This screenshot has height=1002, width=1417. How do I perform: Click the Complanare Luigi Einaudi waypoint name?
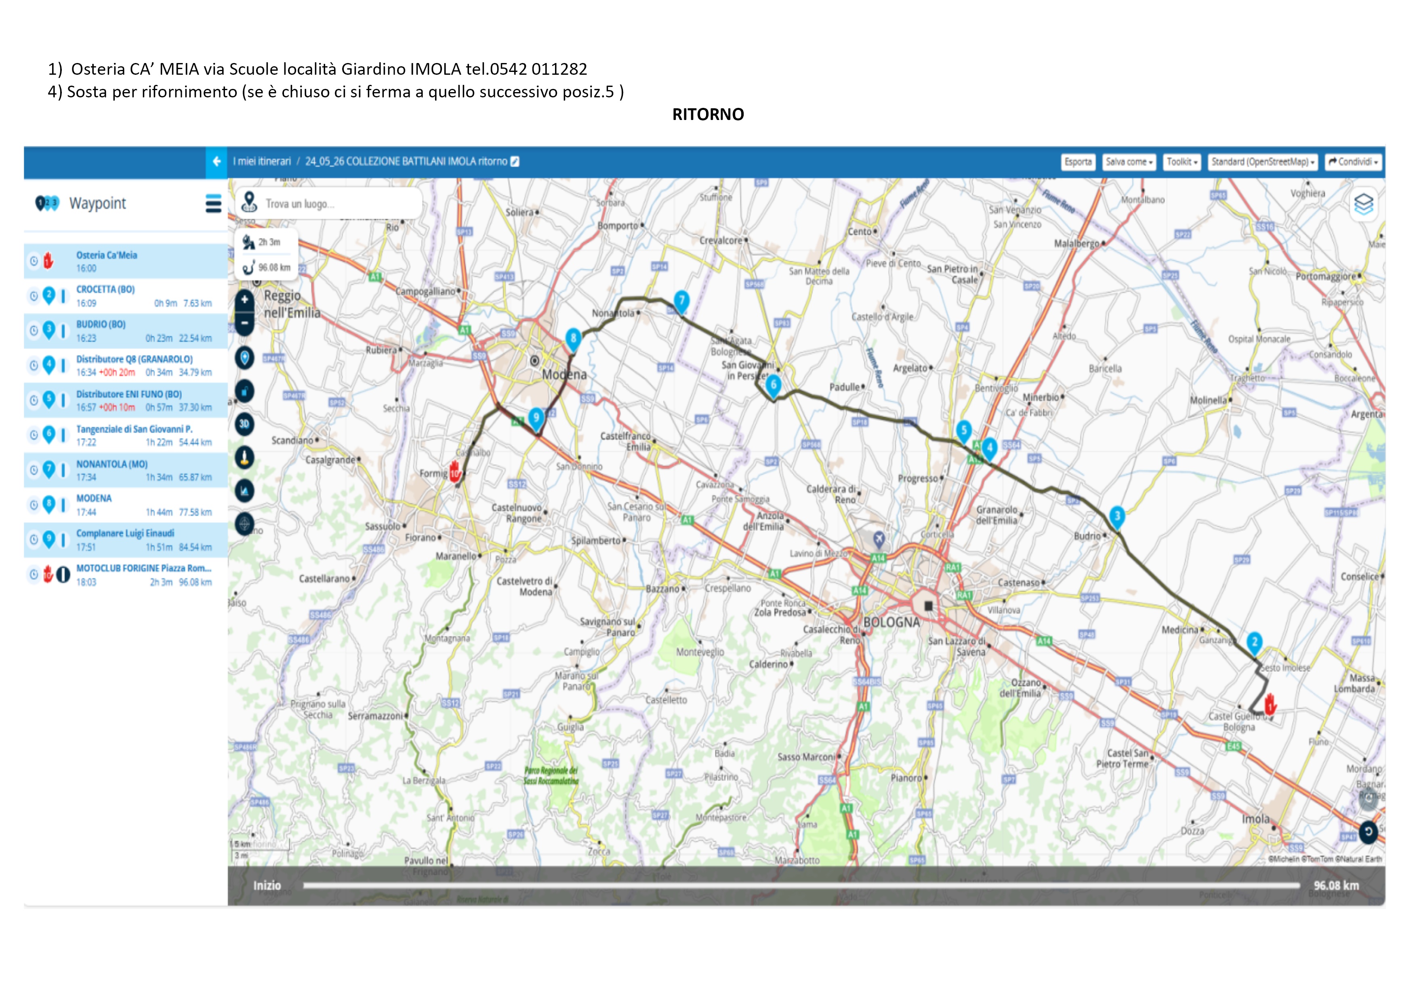pyautogui.click(x=125, y=533)
